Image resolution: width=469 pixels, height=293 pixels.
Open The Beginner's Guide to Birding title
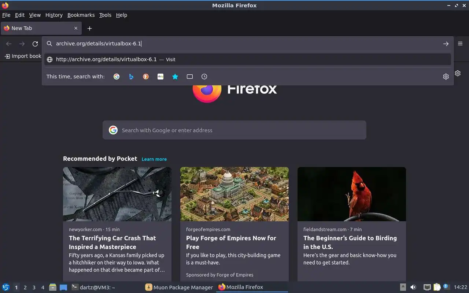(x=350, y=242)
